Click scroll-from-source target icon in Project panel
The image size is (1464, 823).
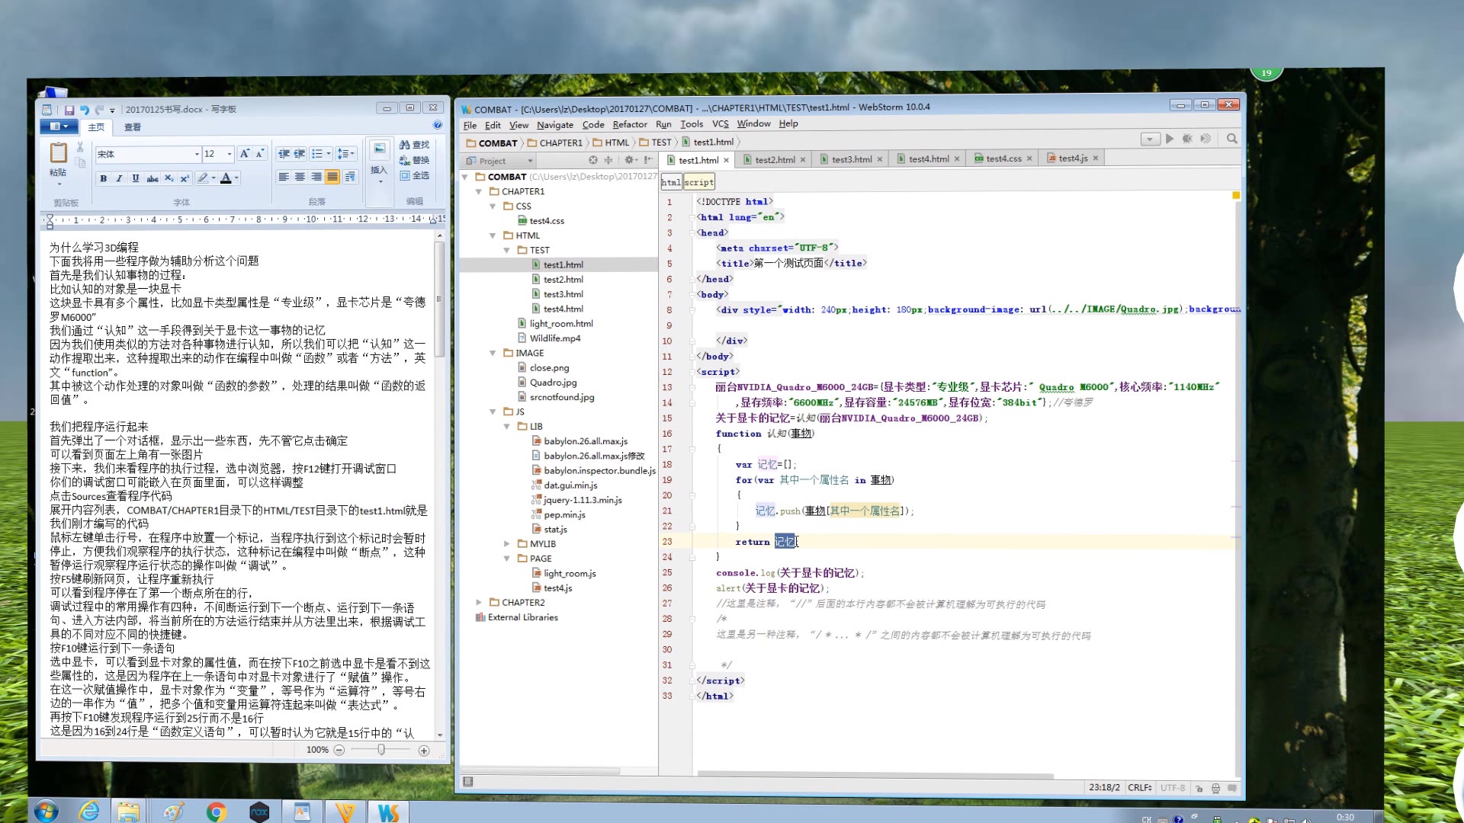click(x=593, y=160)
